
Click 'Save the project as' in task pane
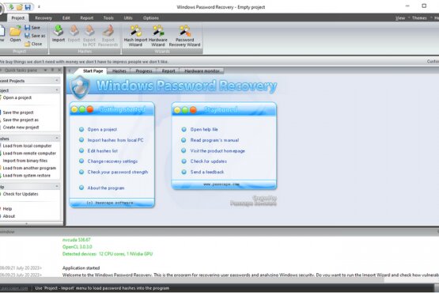(21, 120)
